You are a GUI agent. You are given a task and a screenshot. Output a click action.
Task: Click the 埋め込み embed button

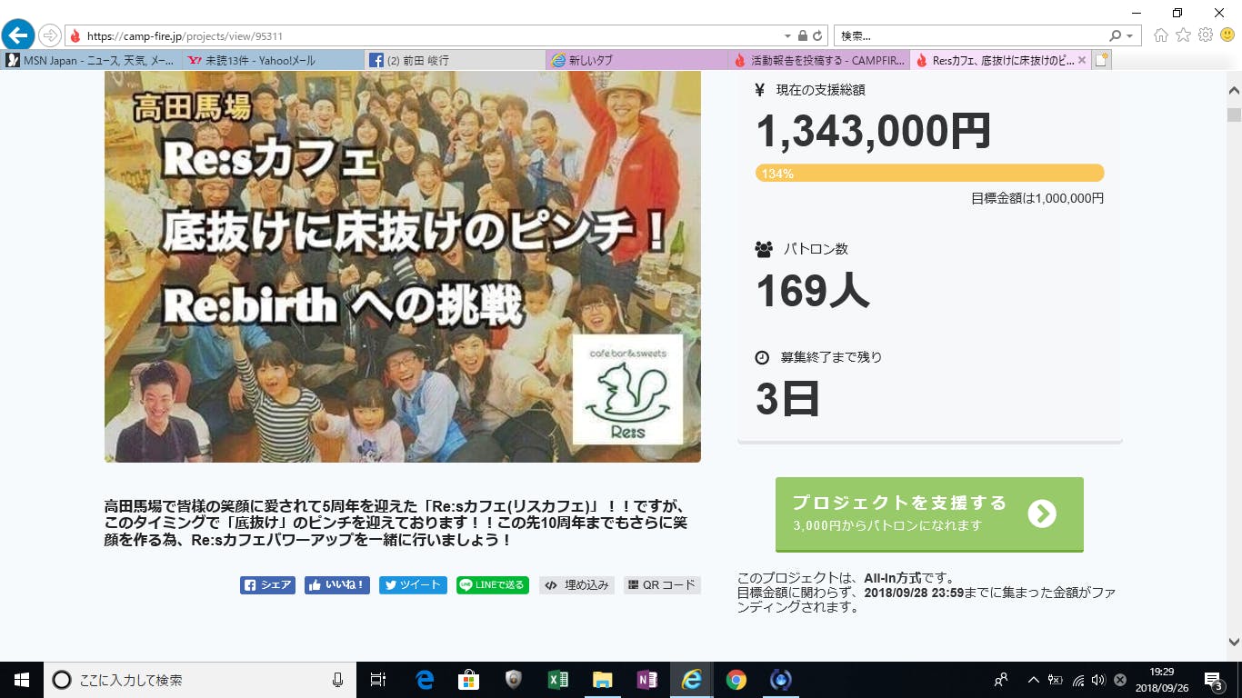pos(576,585)
